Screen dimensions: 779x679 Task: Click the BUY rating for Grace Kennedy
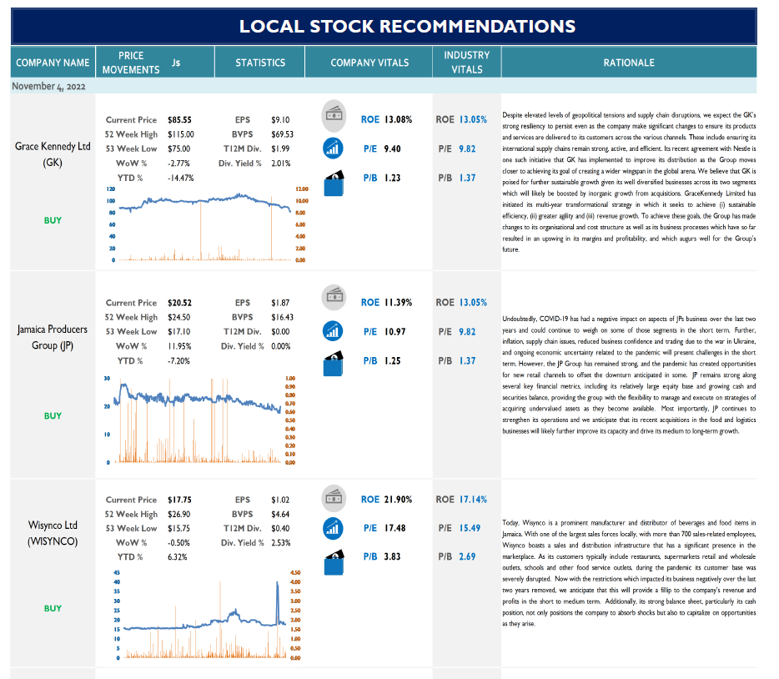click(53, 220)
